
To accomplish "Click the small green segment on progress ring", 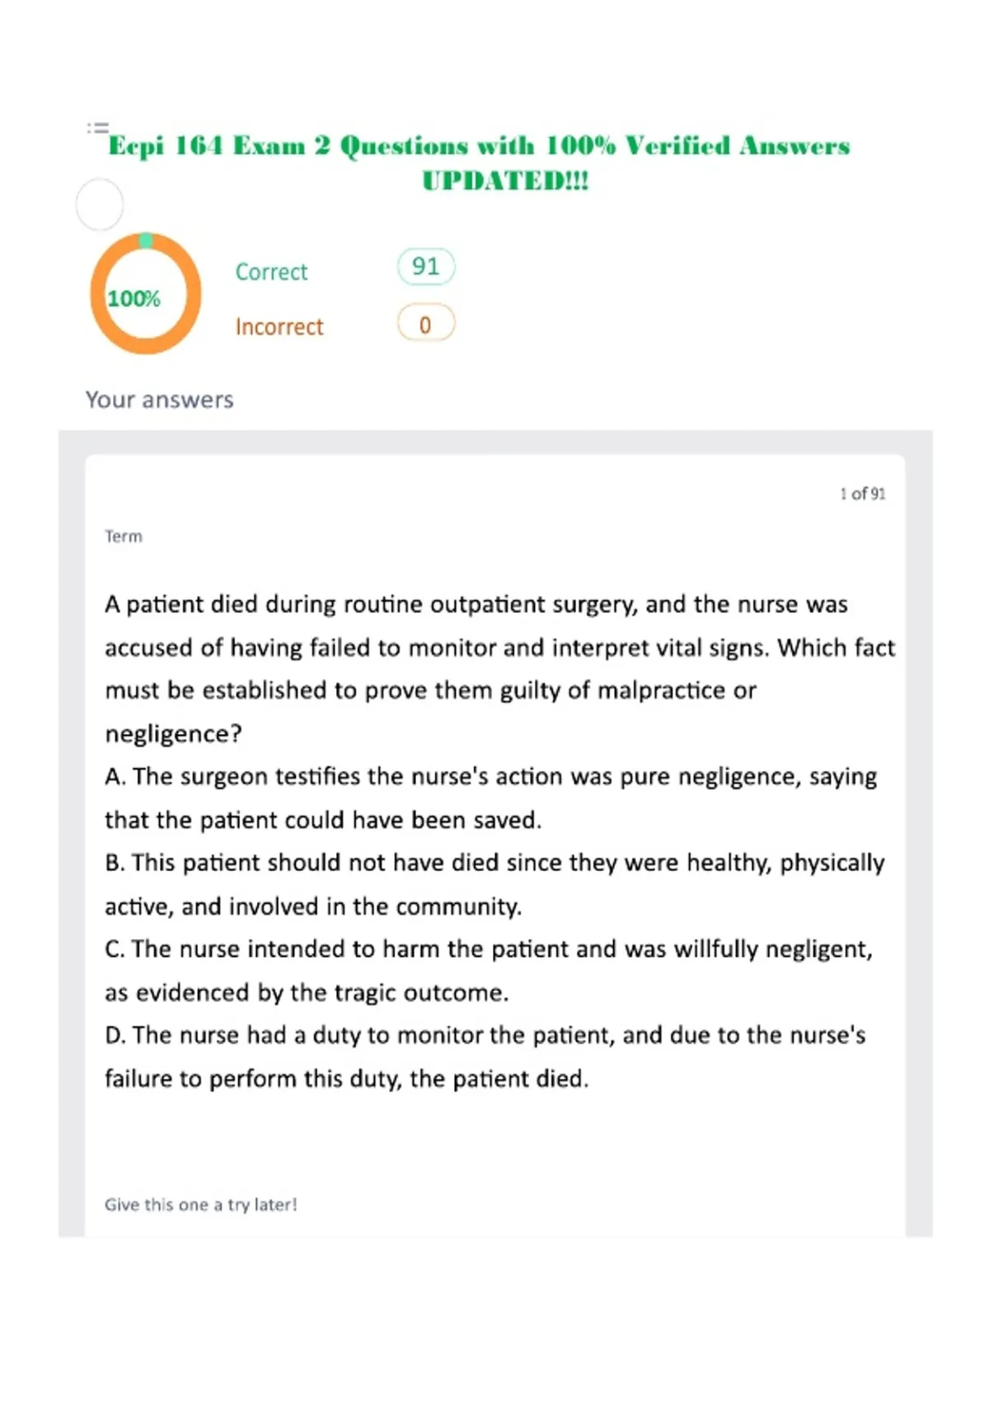I will pyautogui.click(x=146, y=240).
